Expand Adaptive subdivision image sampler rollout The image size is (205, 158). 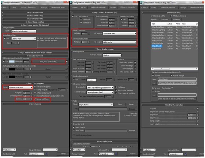35,53
